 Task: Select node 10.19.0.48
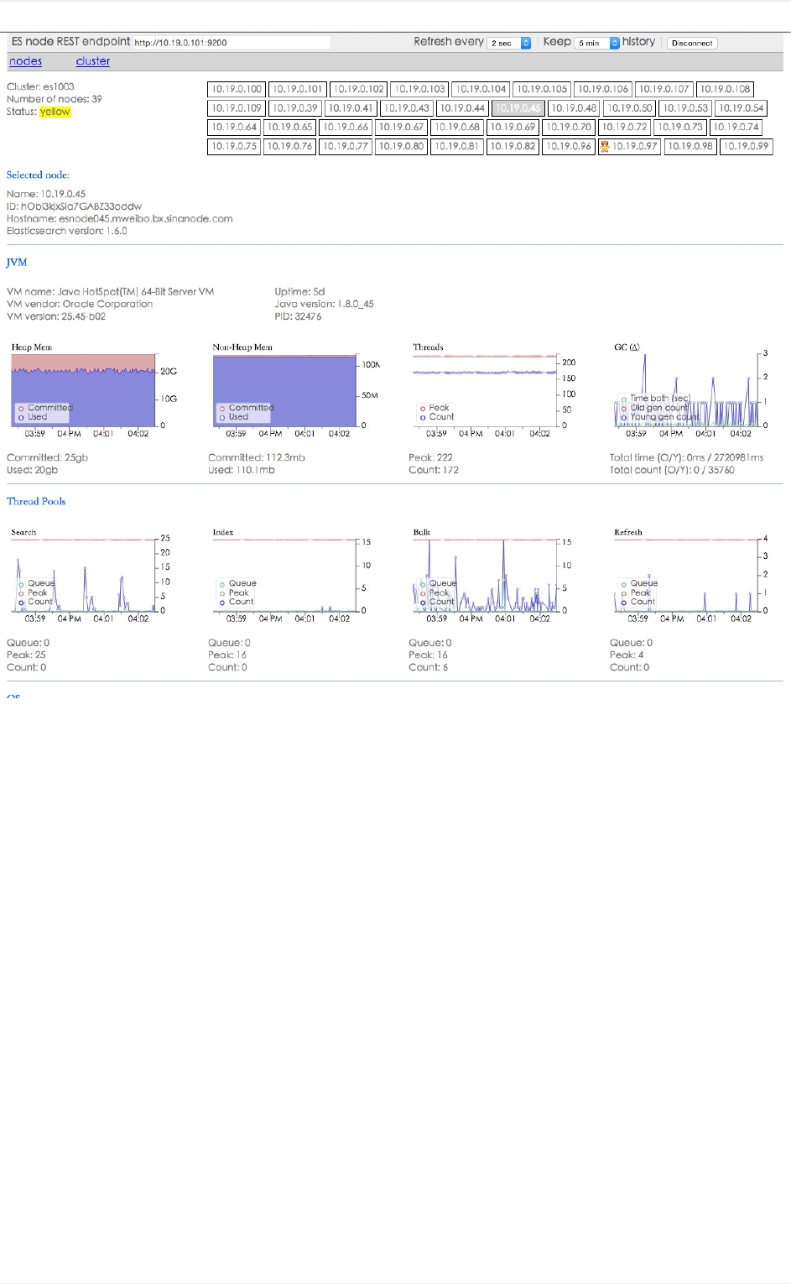574,108
